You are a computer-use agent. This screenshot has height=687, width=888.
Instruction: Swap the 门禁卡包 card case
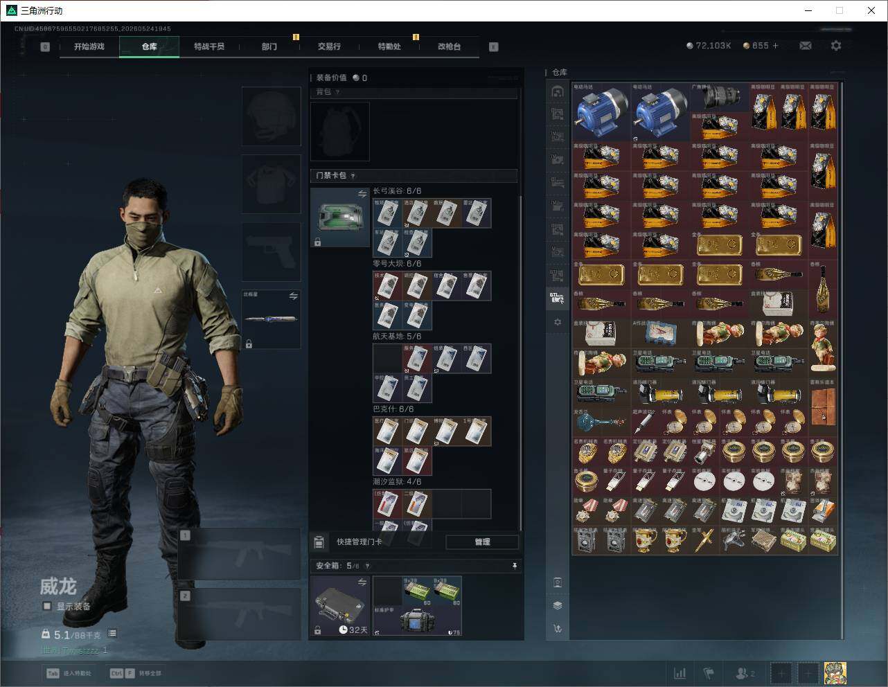pos(362,195)
